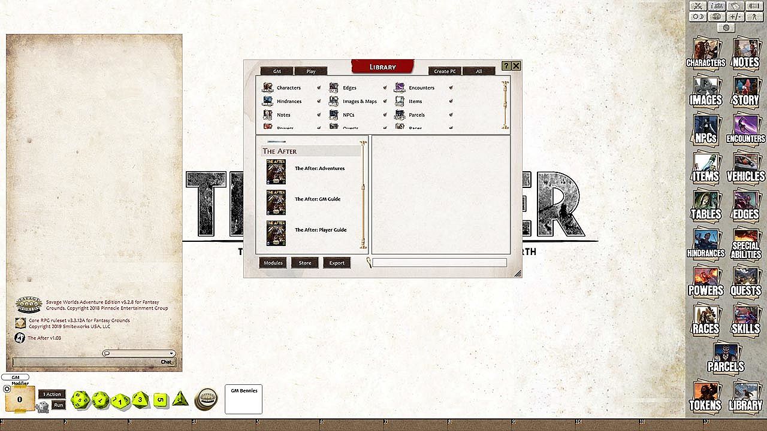The image size is (767, 431).
Task: Open the Quests sidebar panel
Action: [x=745, y=281]
